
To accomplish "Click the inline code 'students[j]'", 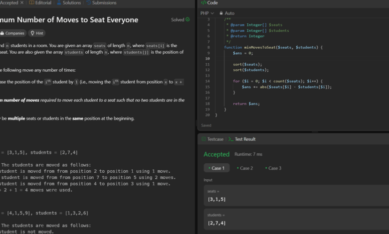I will point(136,52).
